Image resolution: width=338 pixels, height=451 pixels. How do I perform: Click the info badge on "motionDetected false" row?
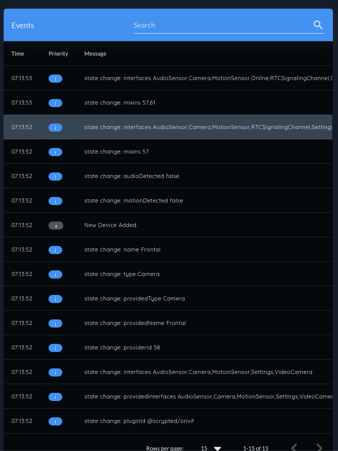[55, 201]
